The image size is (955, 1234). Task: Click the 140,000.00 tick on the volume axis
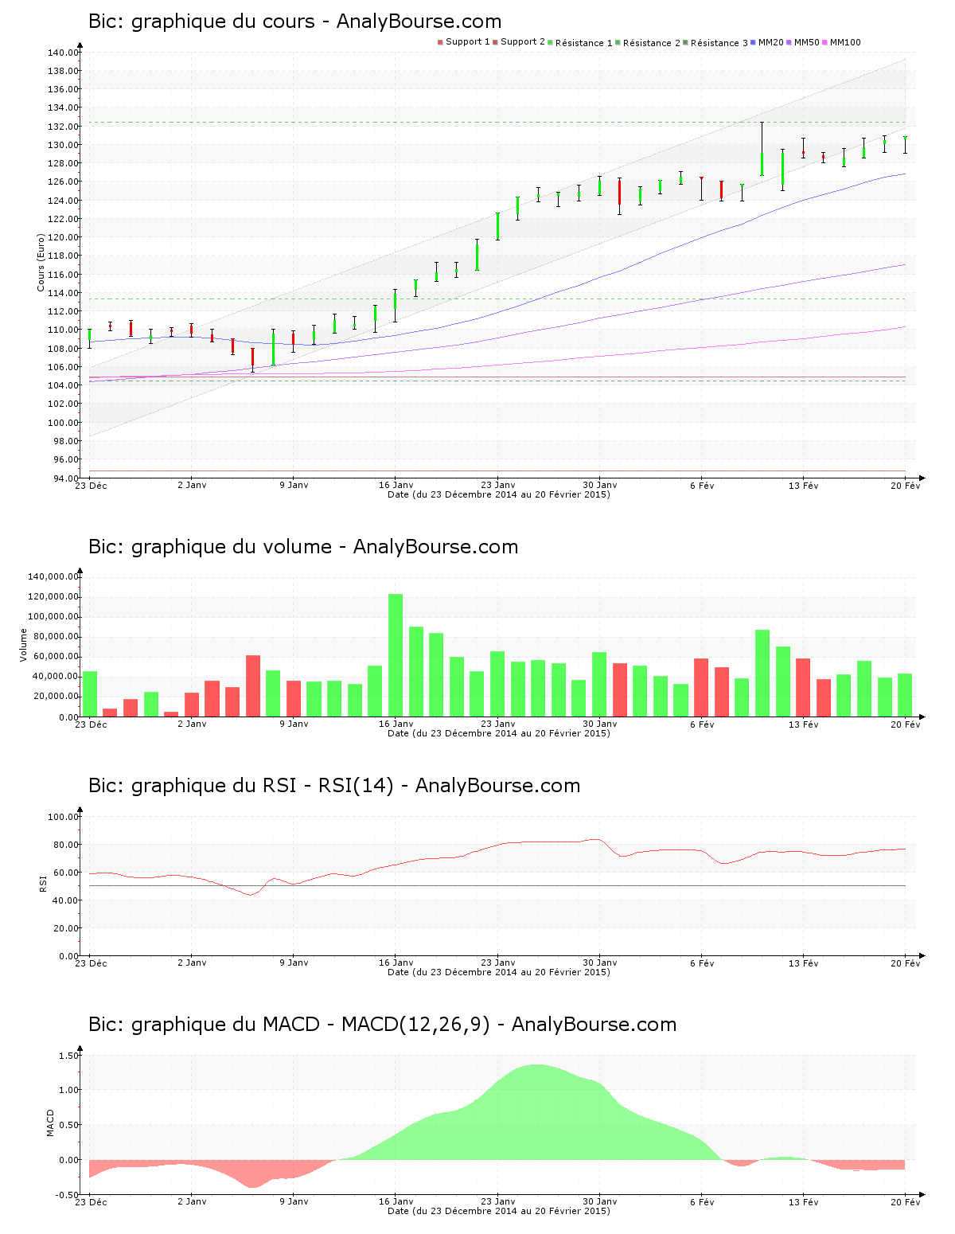pyautogui.click(x=53, y=576)
